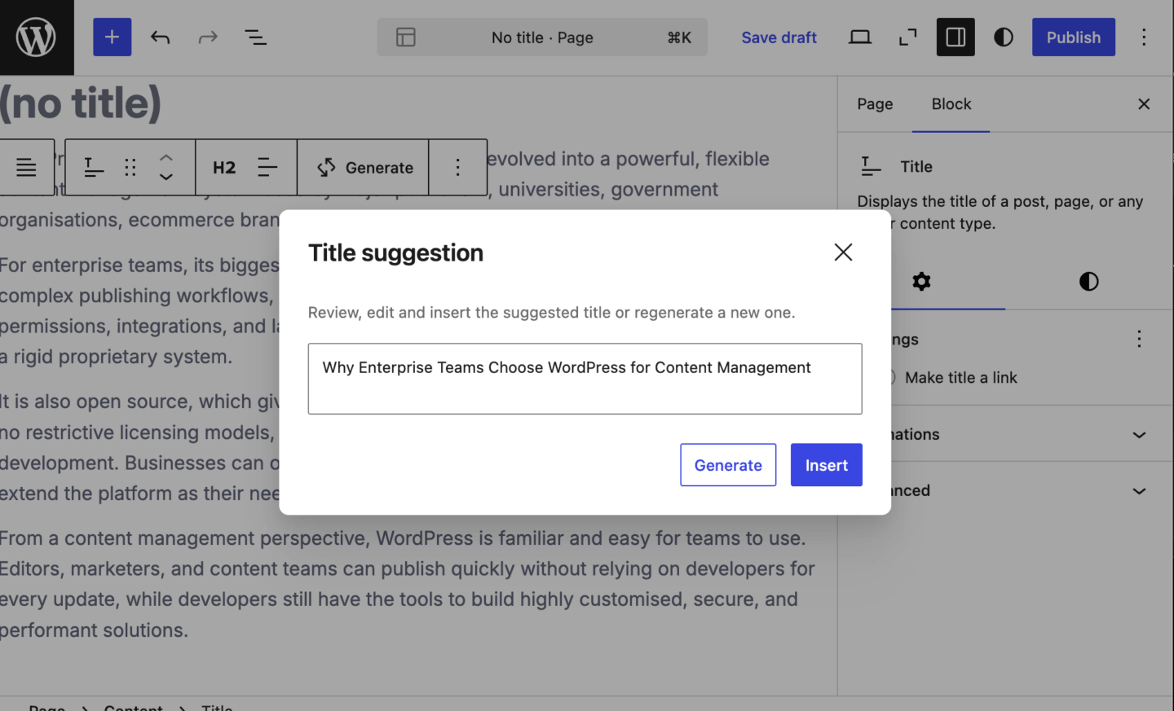The image size is (1174, 711).
Task: Save draft of the page
Action: tap(779, 37)
